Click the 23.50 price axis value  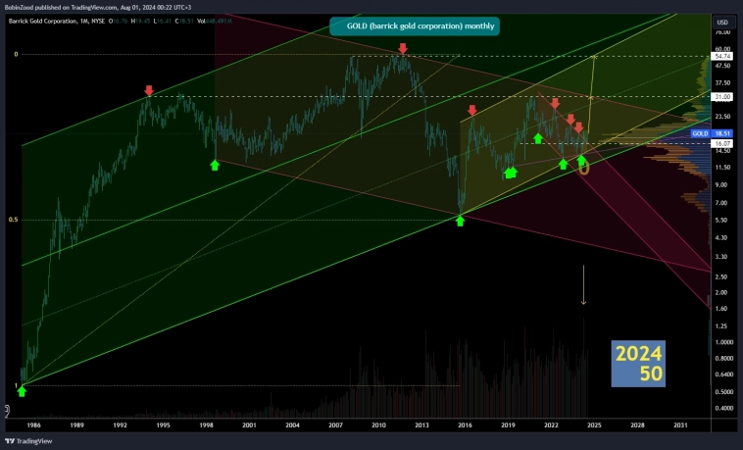coord(722,116)
